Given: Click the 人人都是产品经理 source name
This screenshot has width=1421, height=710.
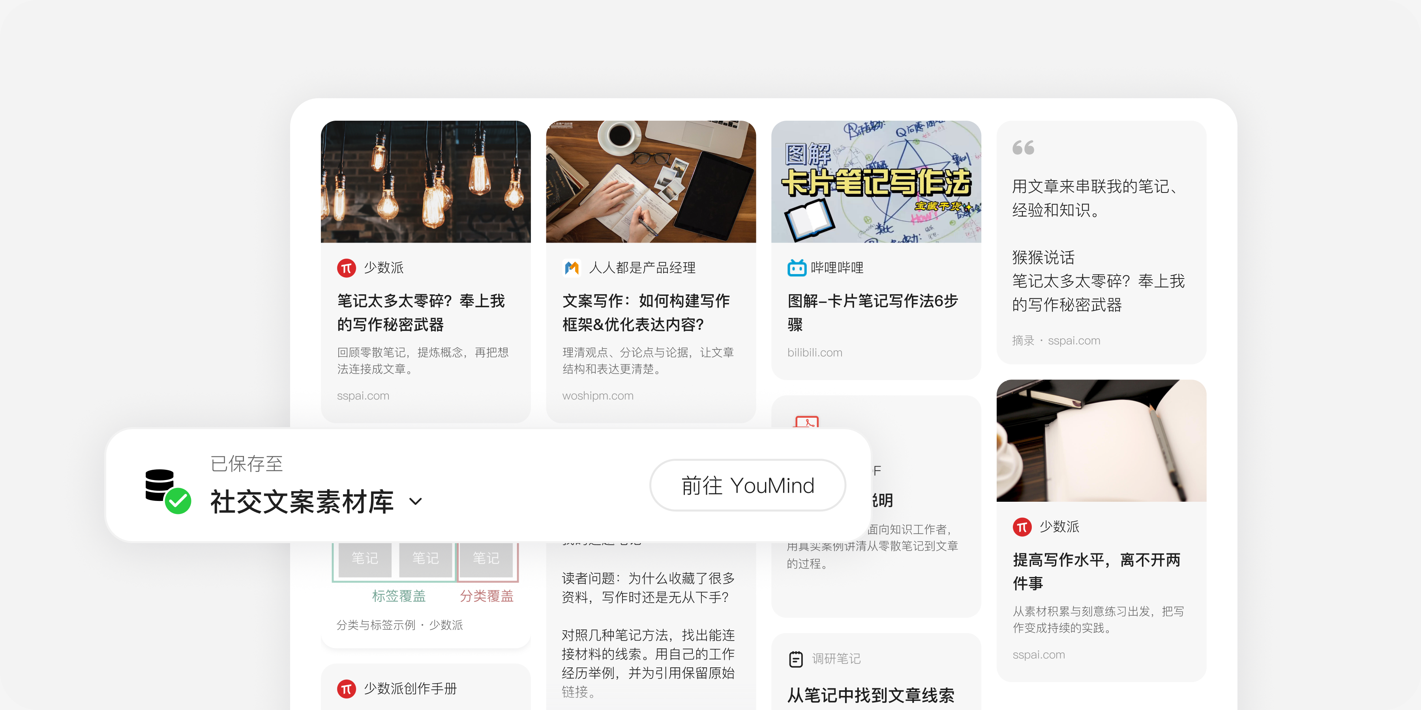Looking at the screenshot, I should coord(642,268).
